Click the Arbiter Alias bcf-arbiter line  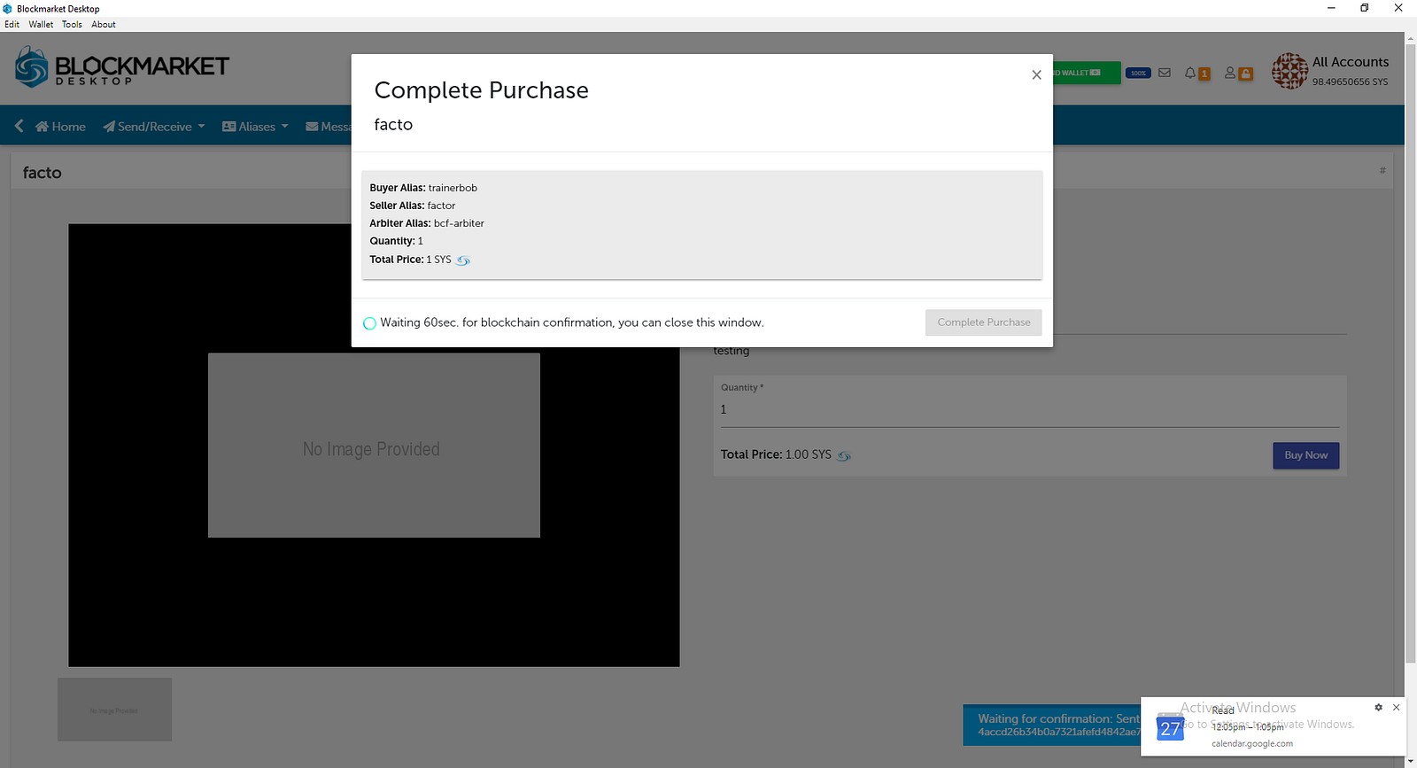pyautogui.click(x=427, y=223)
